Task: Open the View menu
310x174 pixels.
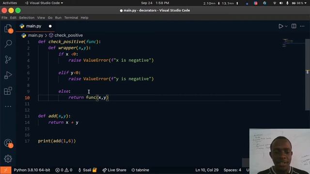Action: pyautogui.click(x=41, y=18)
